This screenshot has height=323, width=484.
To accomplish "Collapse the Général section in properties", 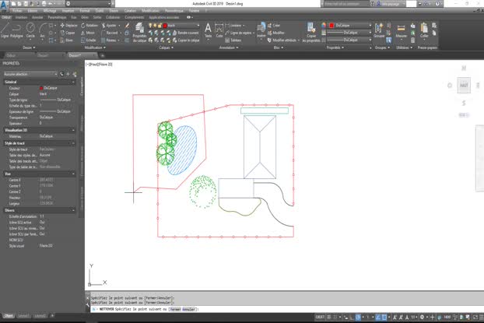I will 73,81.
